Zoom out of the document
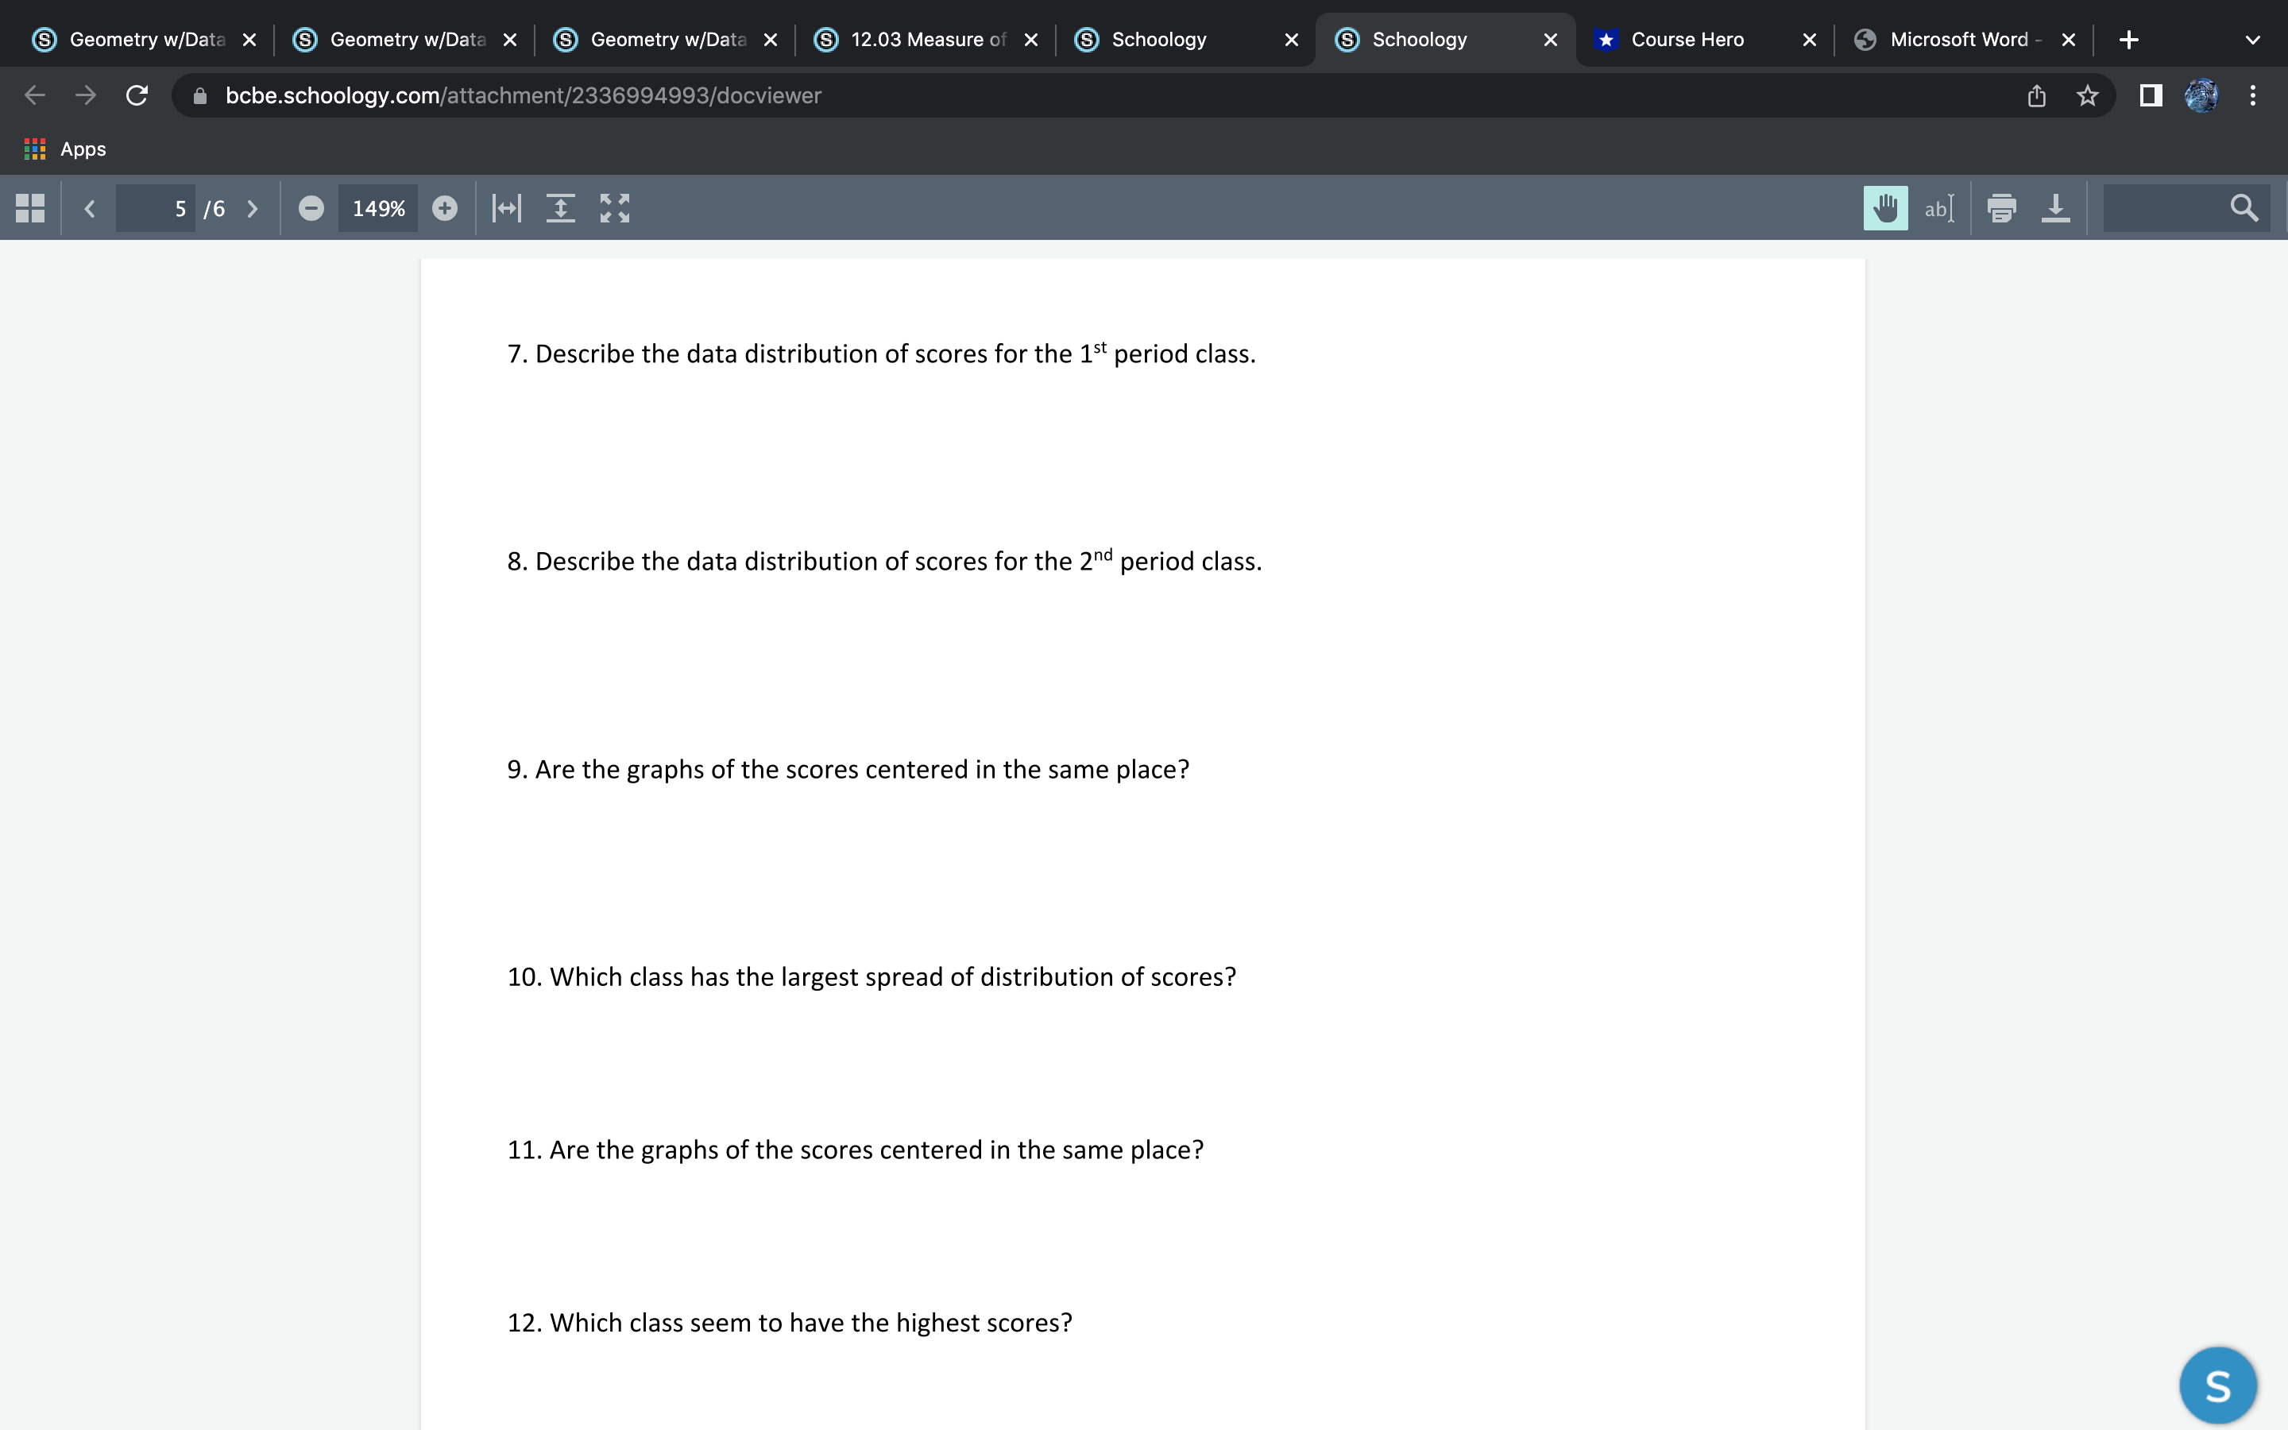This screenshot has height=1430, width=2288. (x=311, y=208)
